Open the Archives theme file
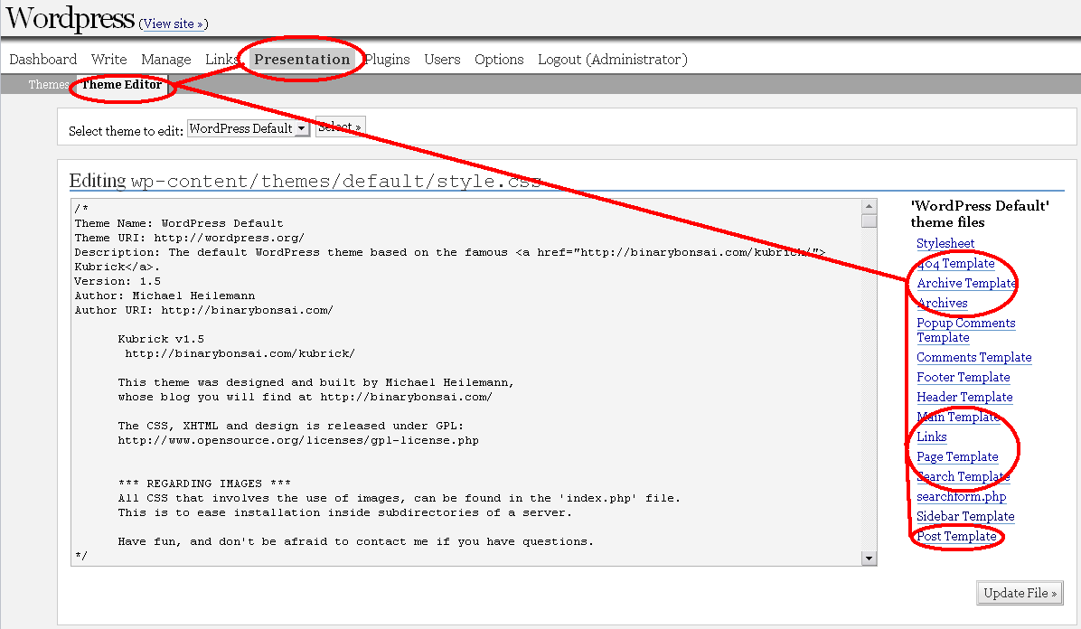 click(942, 304)
